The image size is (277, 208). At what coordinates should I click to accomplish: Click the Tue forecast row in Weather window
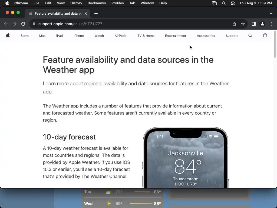point(123,192)
